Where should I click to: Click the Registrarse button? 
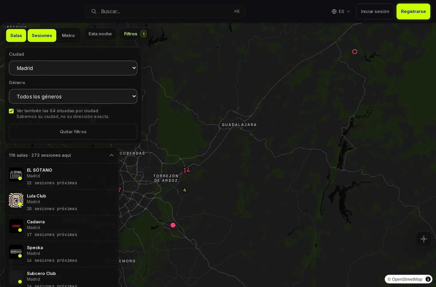point(413,11)
